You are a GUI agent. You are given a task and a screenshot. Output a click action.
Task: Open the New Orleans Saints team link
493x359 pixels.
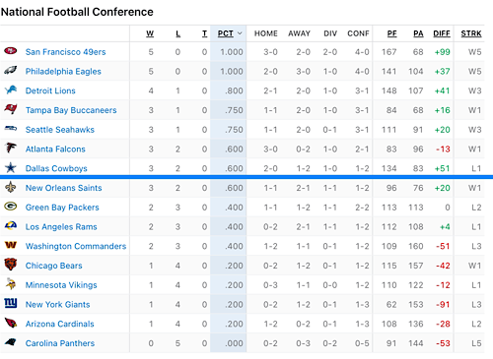[64, 188]
